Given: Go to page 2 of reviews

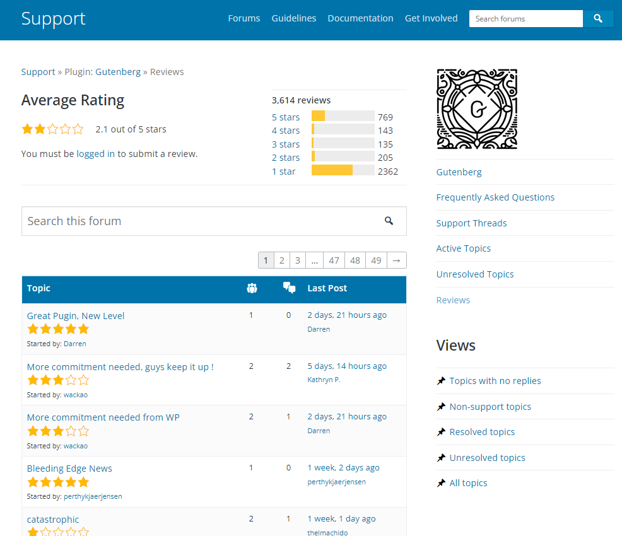Looking at the screenshot, I should pyautogui.click(x=281, y=260).
